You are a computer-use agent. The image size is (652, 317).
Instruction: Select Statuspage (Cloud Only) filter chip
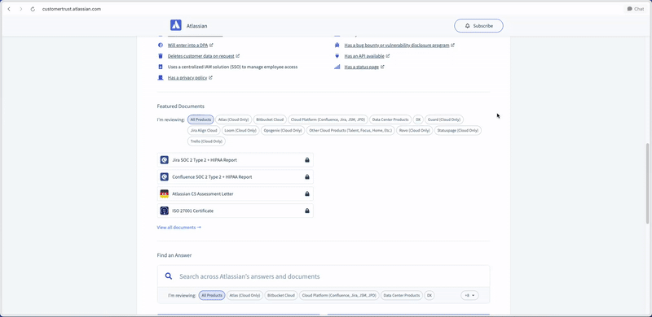pyautogui.click(x=458, y=130)
